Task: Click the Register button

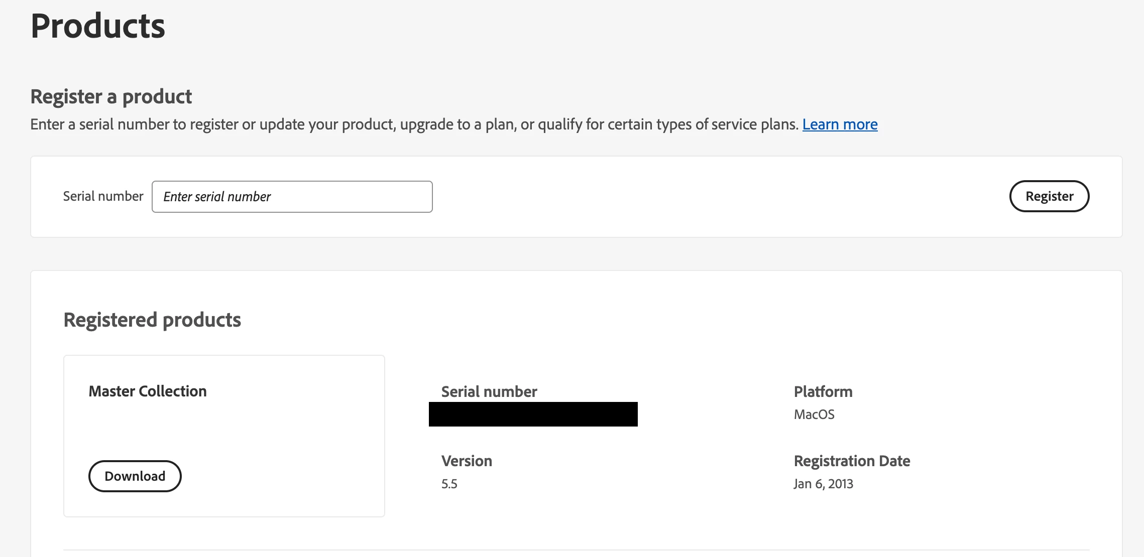Action: [1049, 196]
